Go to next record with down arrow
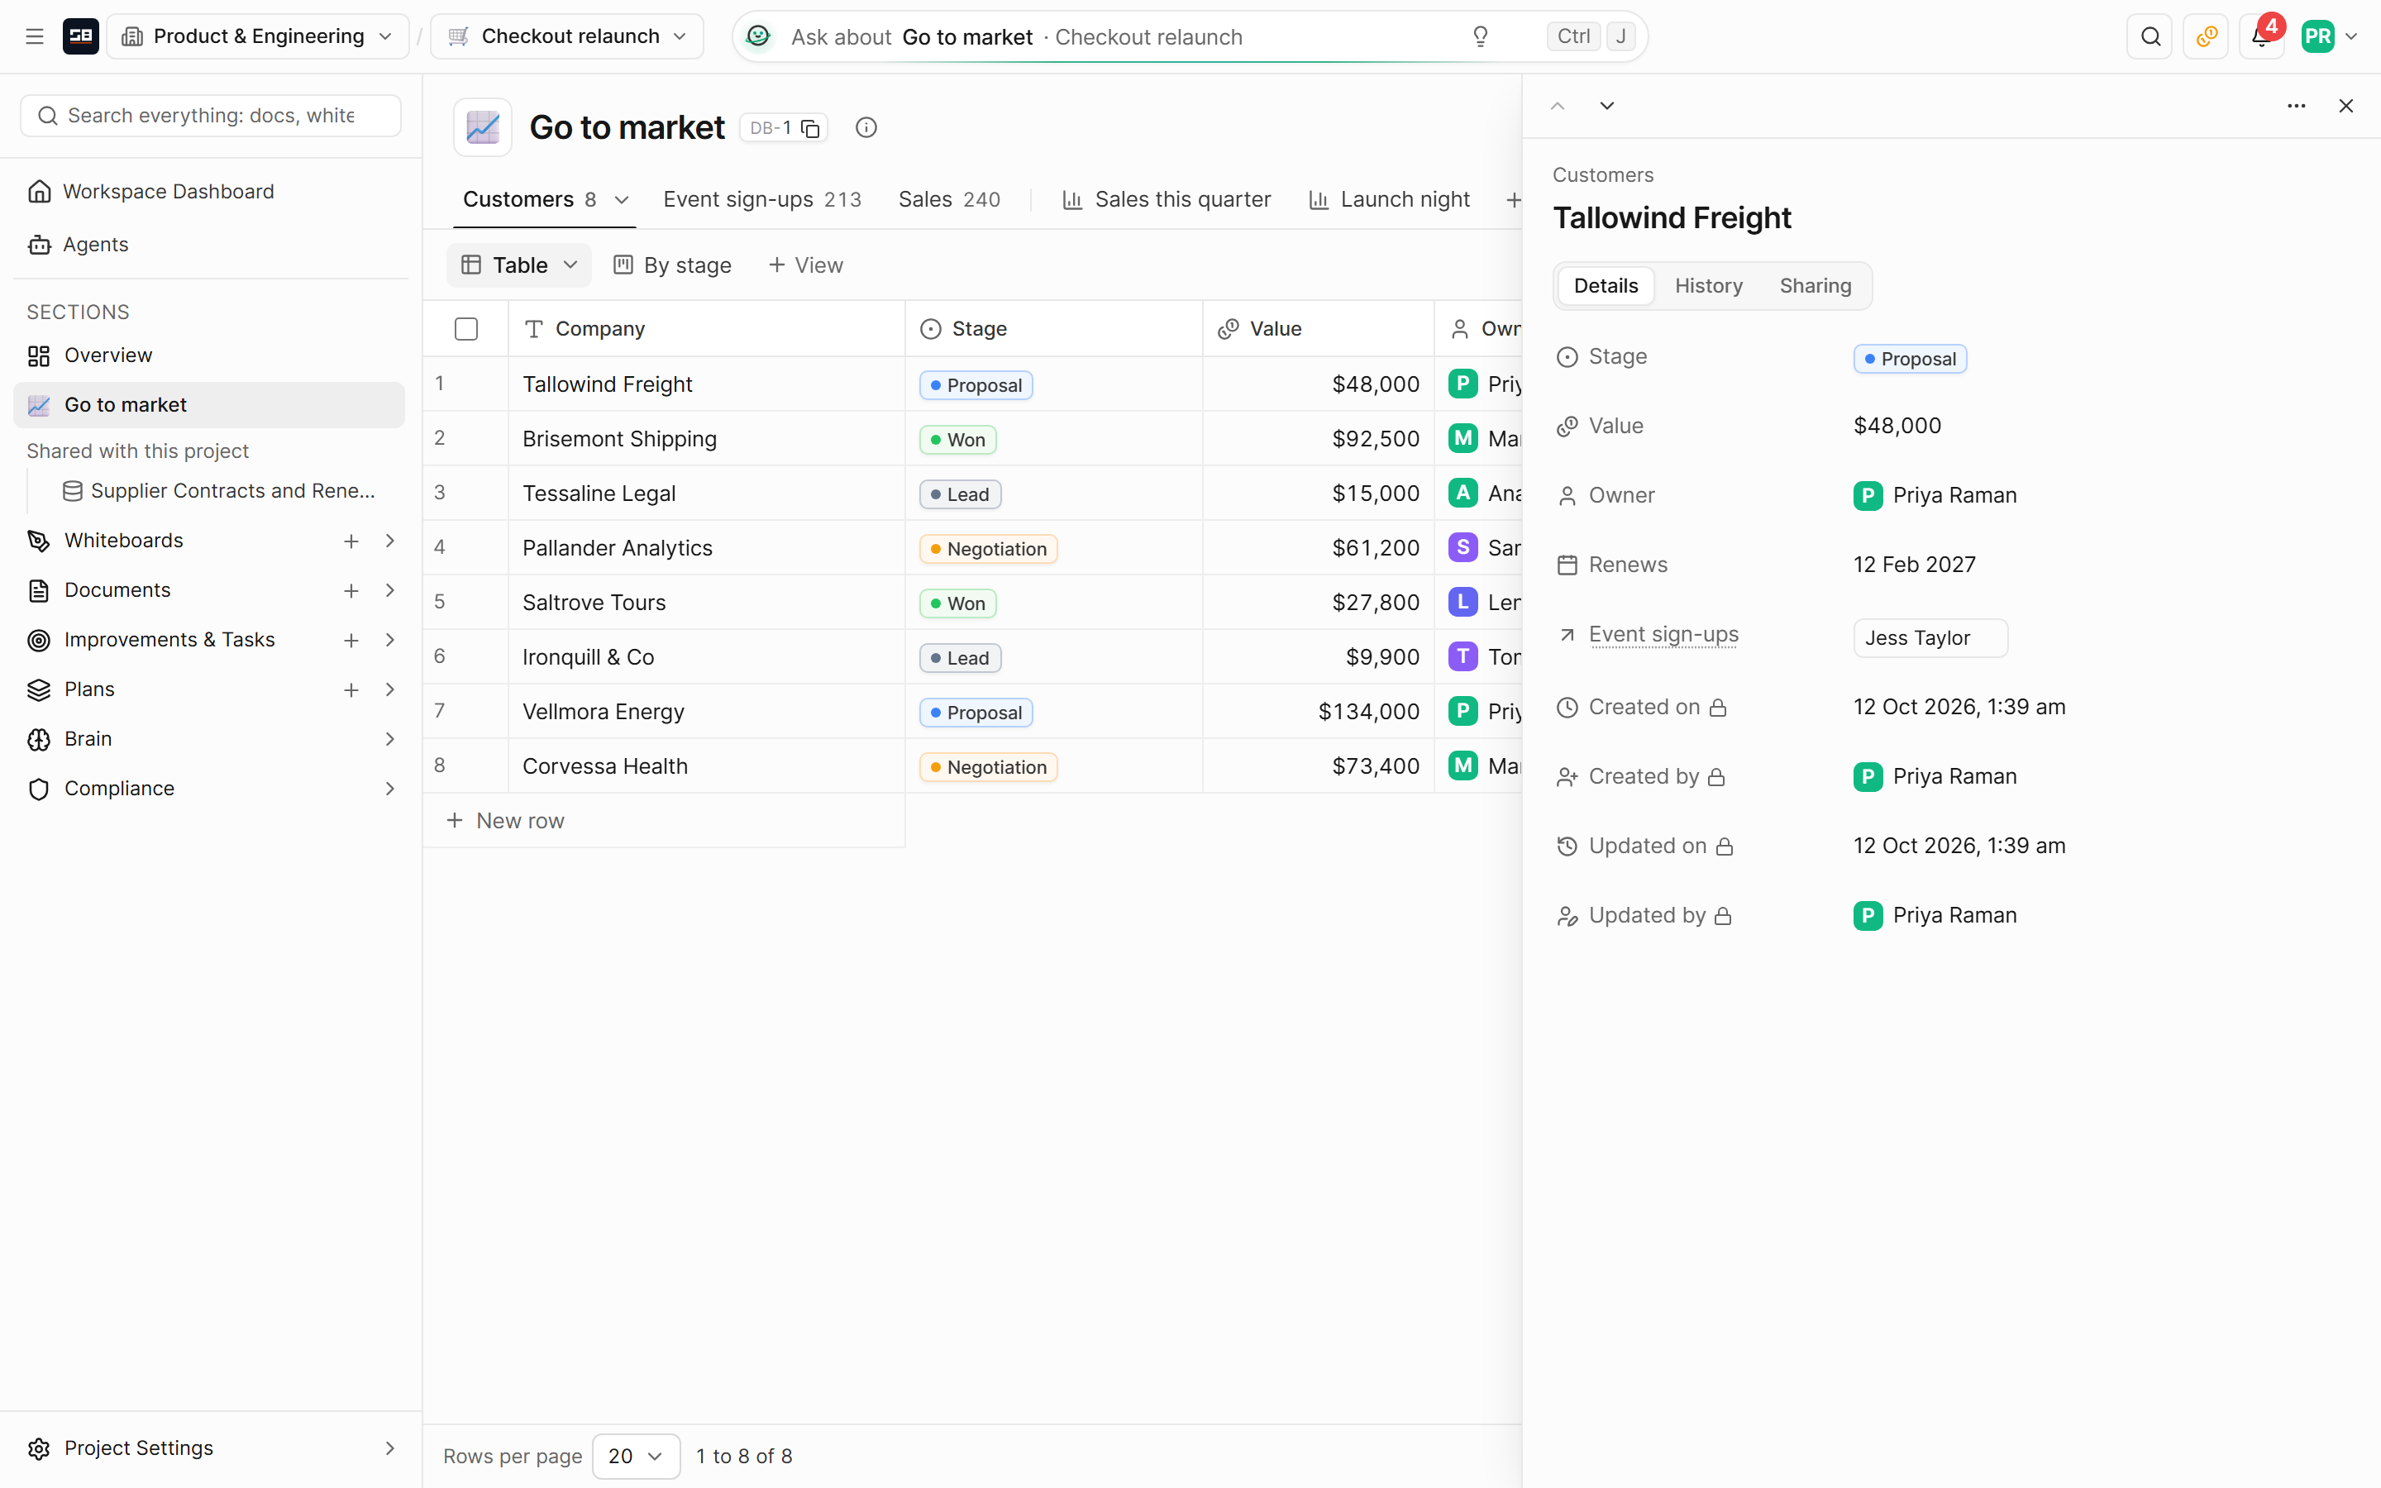2381x1488 pixels. (x=1606, y=105)
